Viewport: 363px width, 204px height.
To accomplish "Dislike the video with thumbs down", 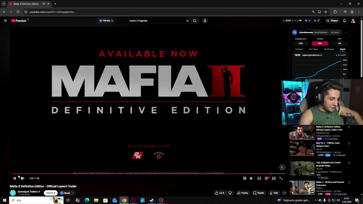I will pos(230,193).
